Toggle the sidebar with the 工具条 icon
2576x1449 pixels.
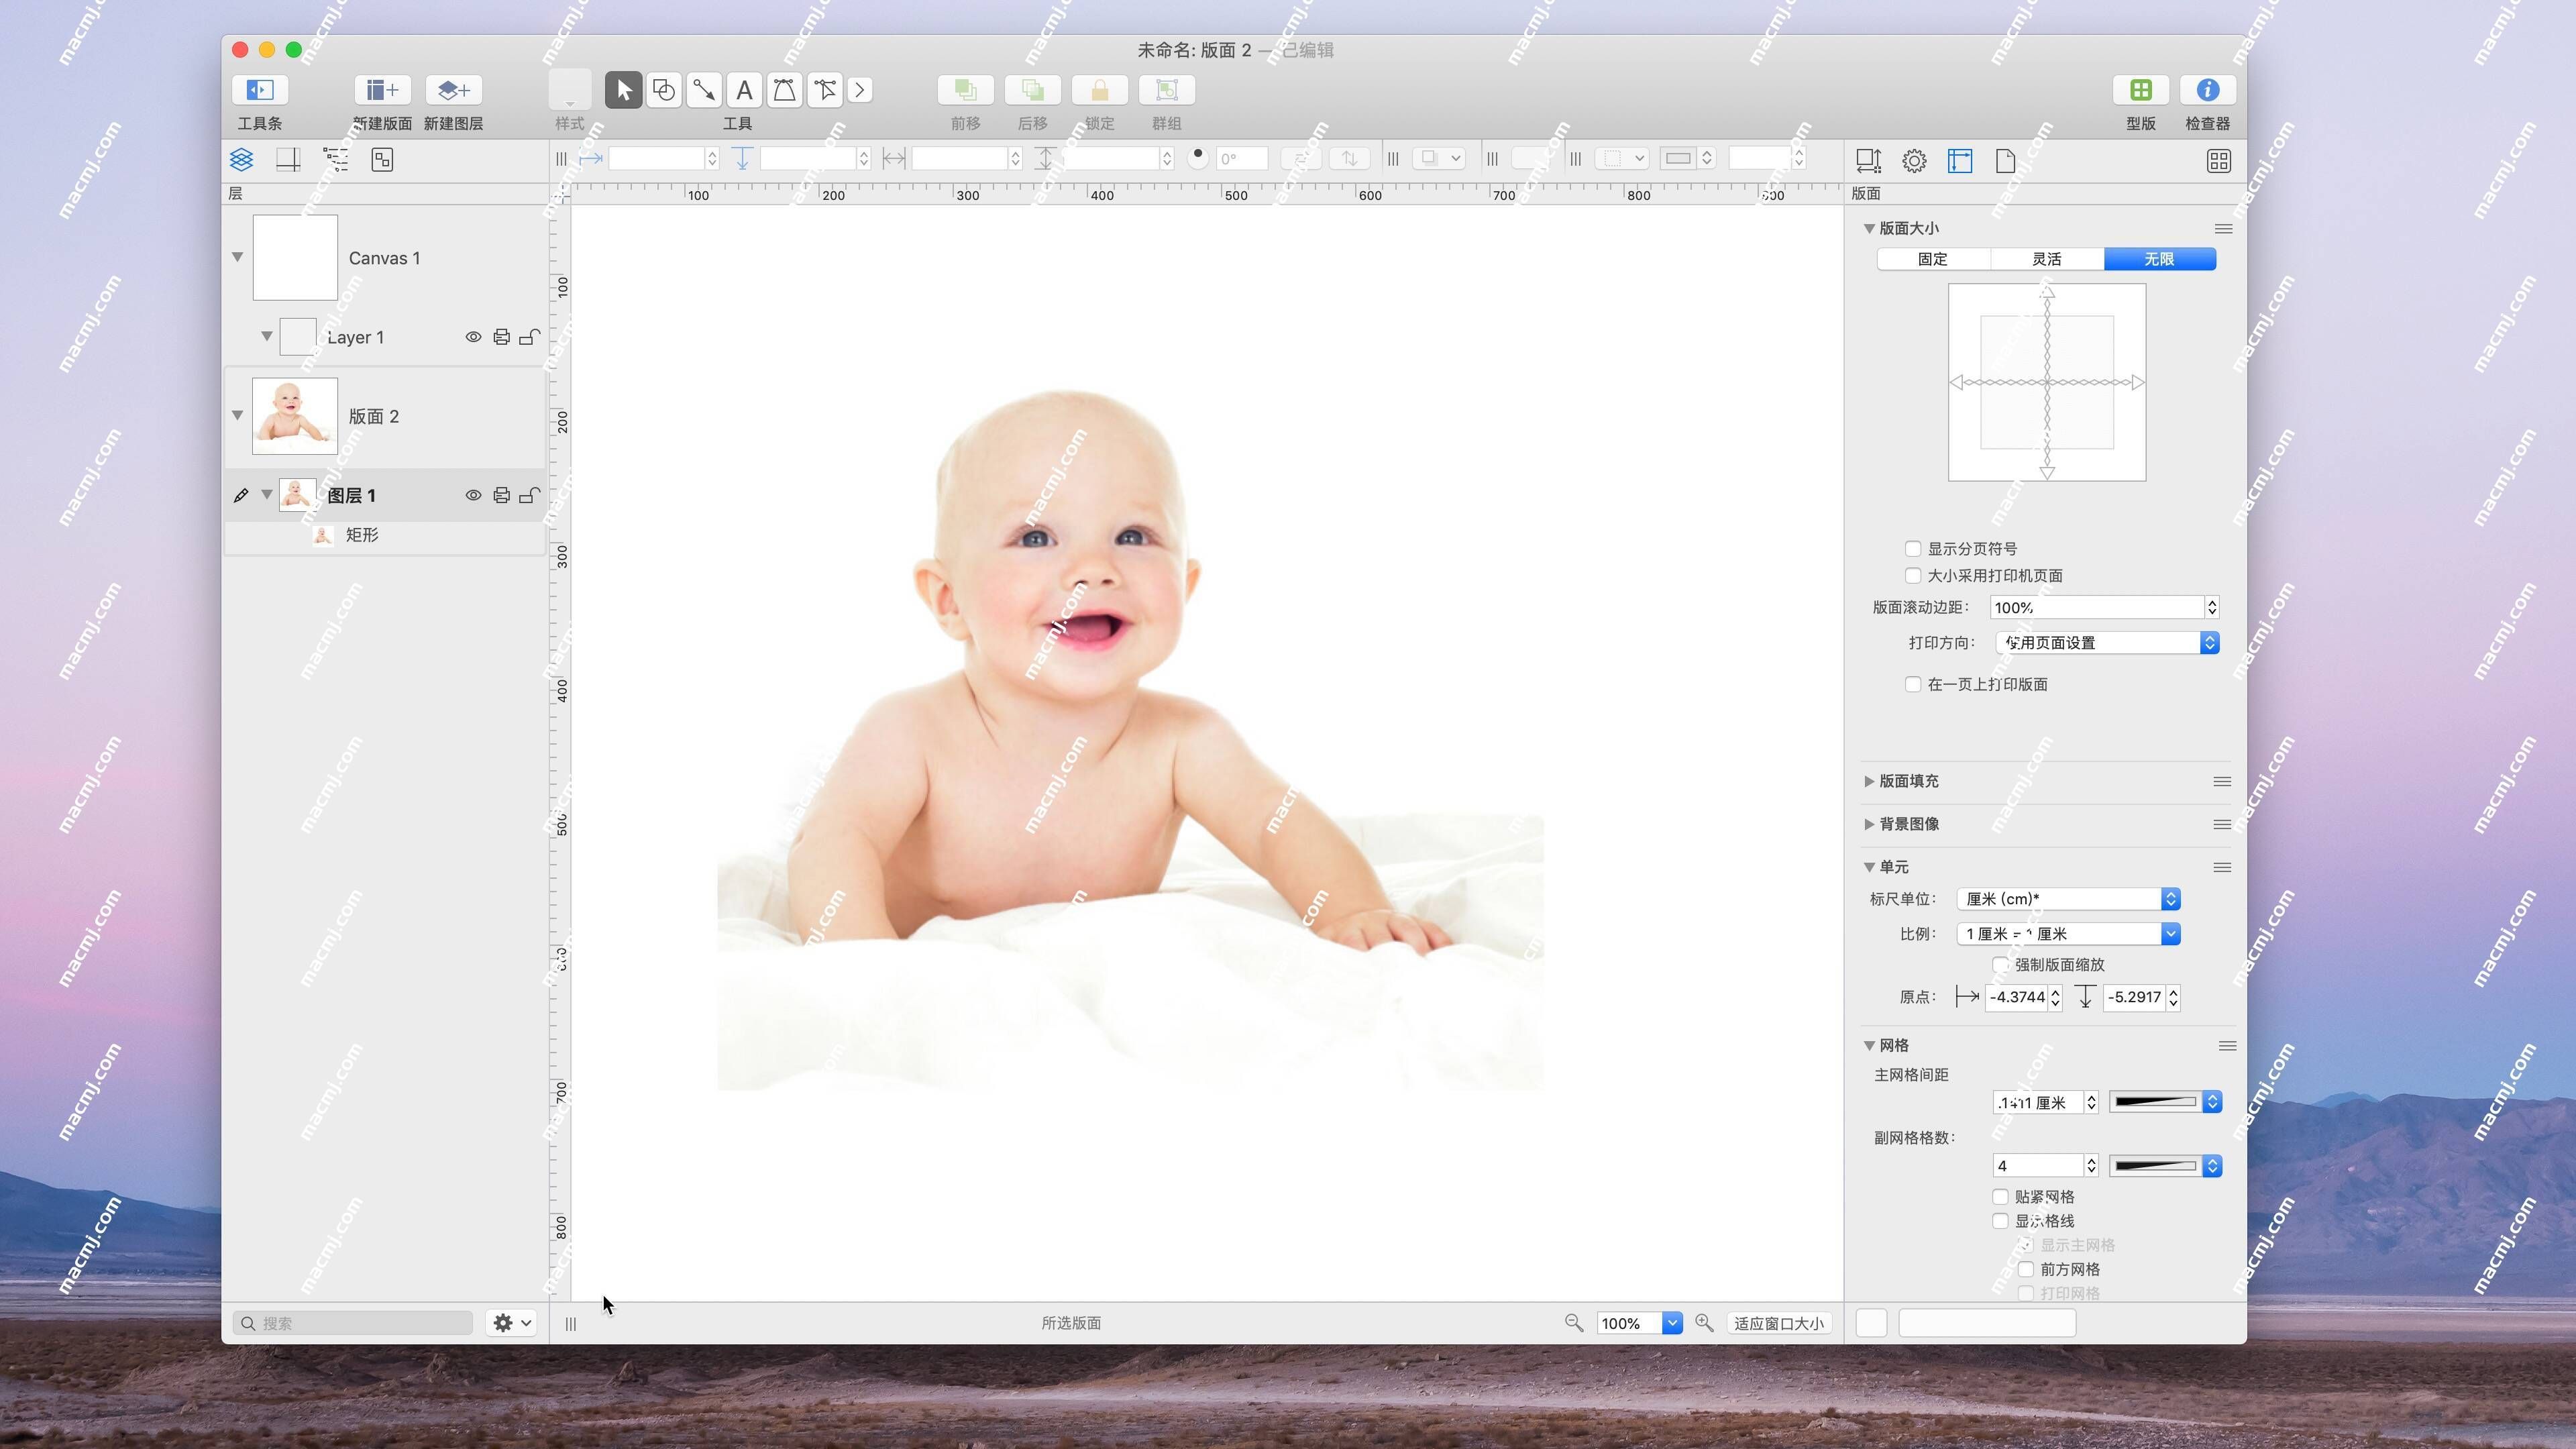[x=260, y=90]
